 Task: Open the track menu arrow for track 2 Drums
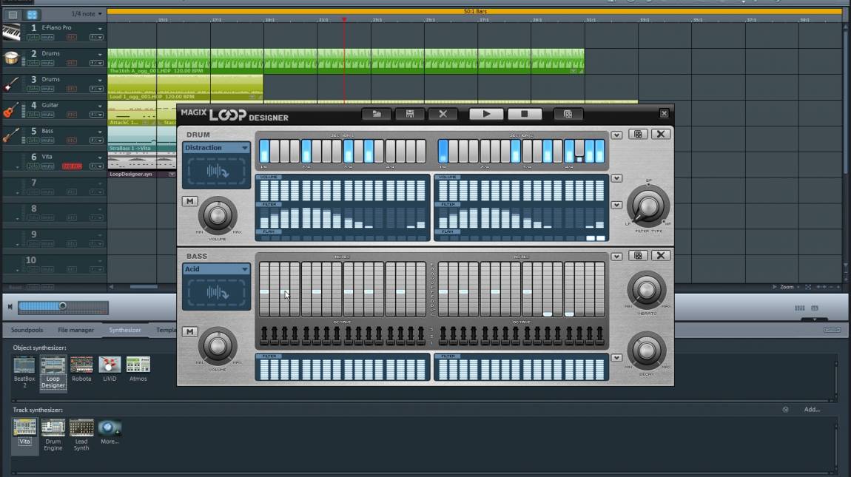click(100, 54)
